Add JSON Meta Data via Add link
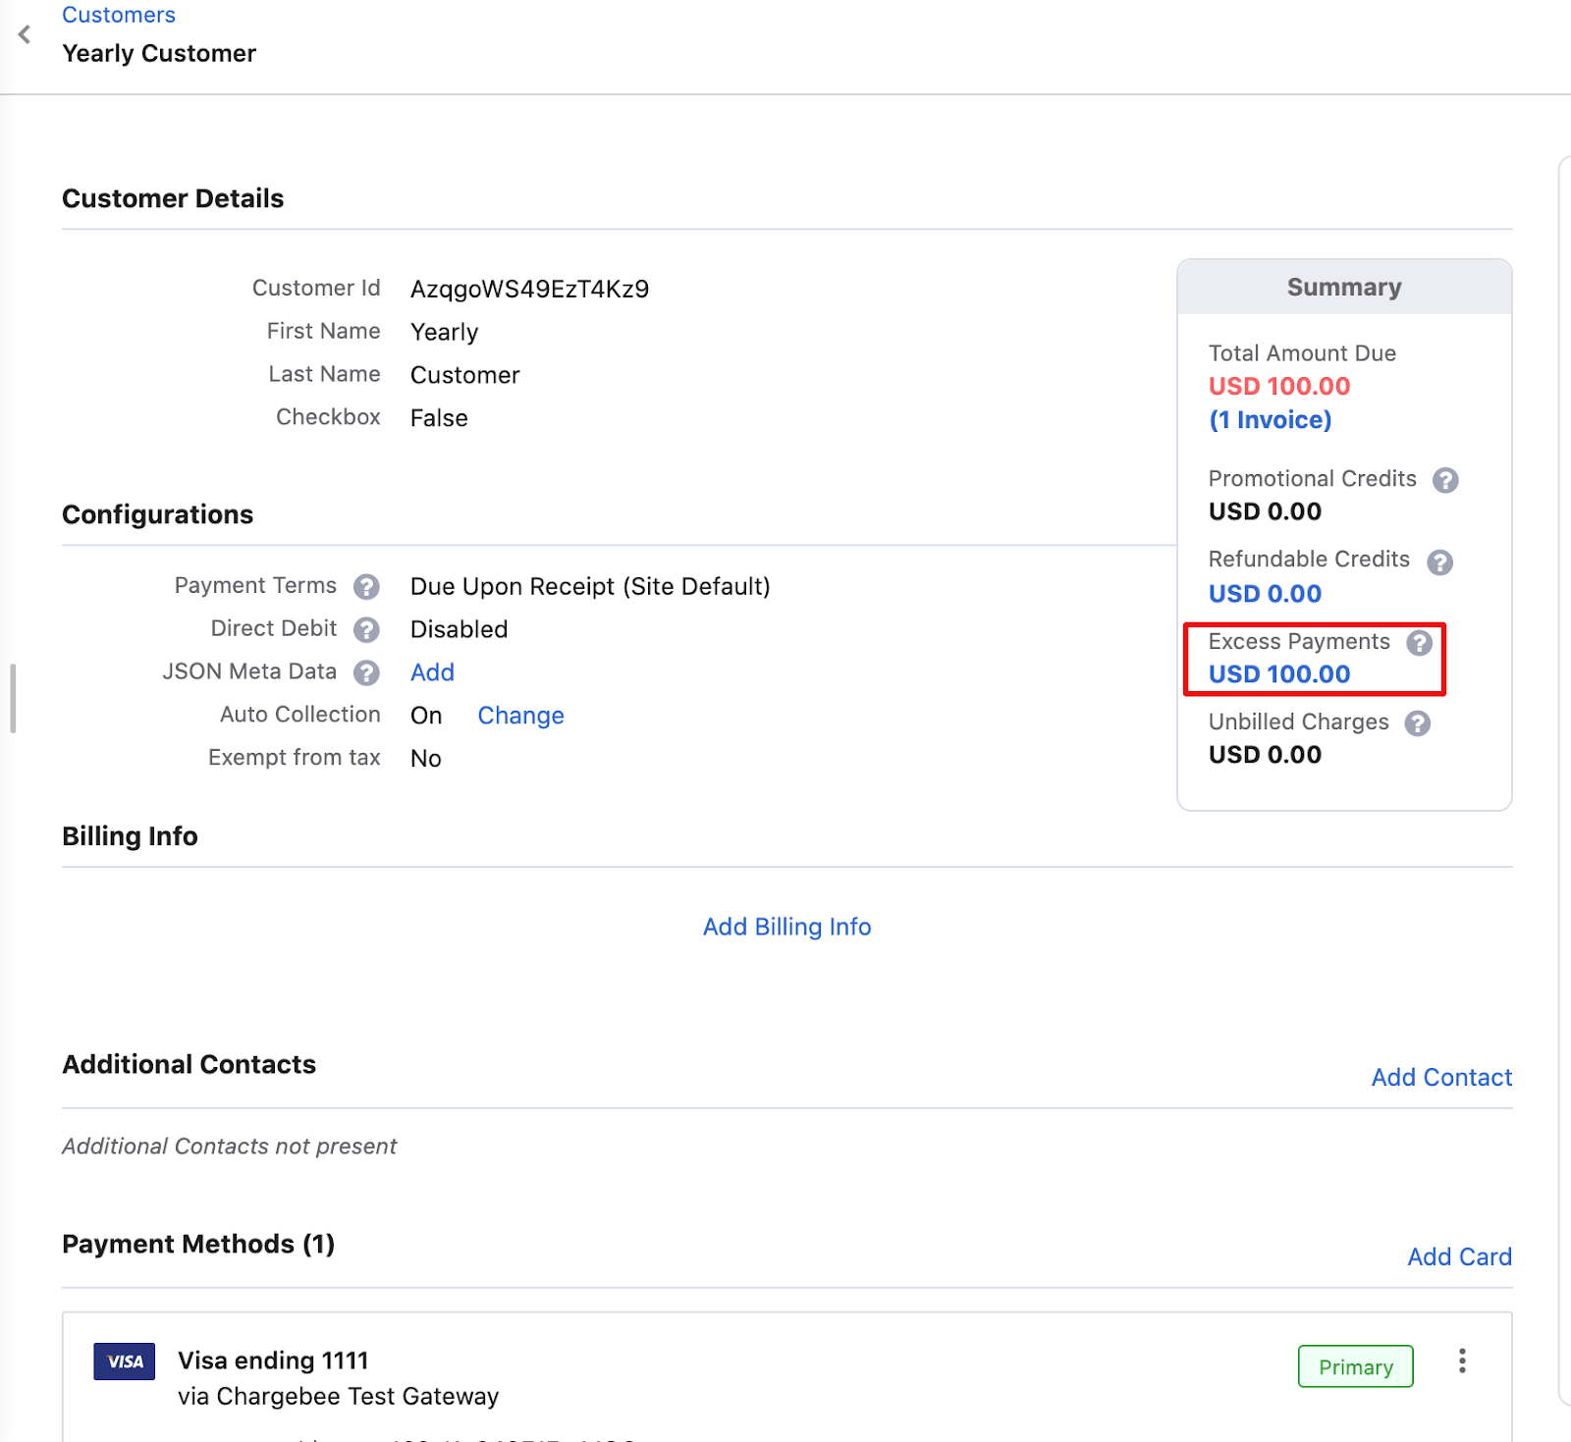This screenshot has height=1442, width=1571. [432, 672]
